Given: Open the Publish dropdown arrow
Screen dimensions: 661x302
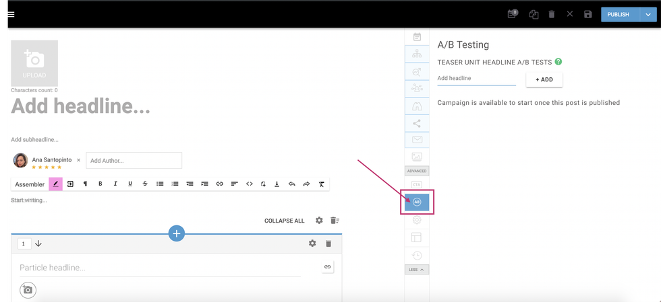Looking at the screenshot, I should [648, 14].
